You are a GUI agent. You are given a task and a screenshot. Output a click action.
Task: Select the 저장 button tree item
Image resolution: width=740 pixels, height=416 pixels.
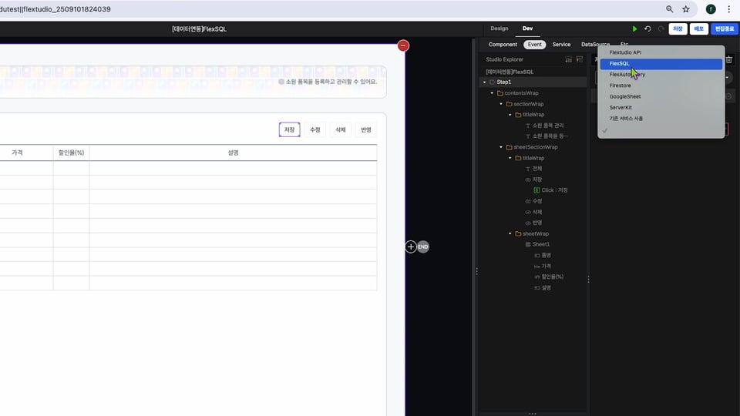tap(537, 179)
